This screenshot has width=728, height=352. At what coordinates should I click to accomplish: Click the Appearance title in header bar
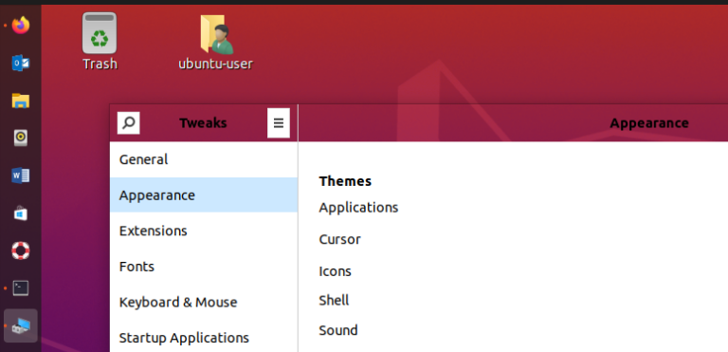(649, 123)
